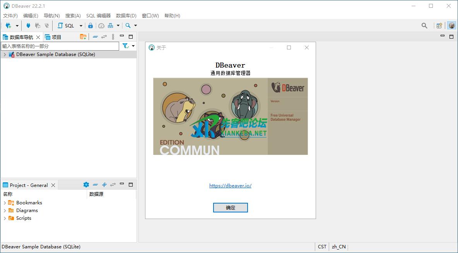Open the SQL editor dropdown arrow
This screenshot has height=253, width=458.
coord(81,26)
